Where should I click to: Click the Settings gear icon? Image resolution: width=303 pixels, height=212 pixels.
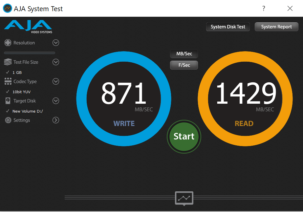coord(8,120)
